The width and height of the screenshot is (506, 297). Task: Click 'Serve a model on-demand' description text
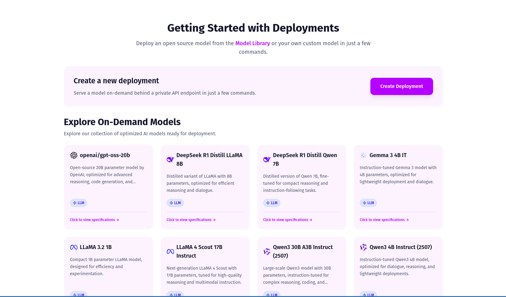165,93
